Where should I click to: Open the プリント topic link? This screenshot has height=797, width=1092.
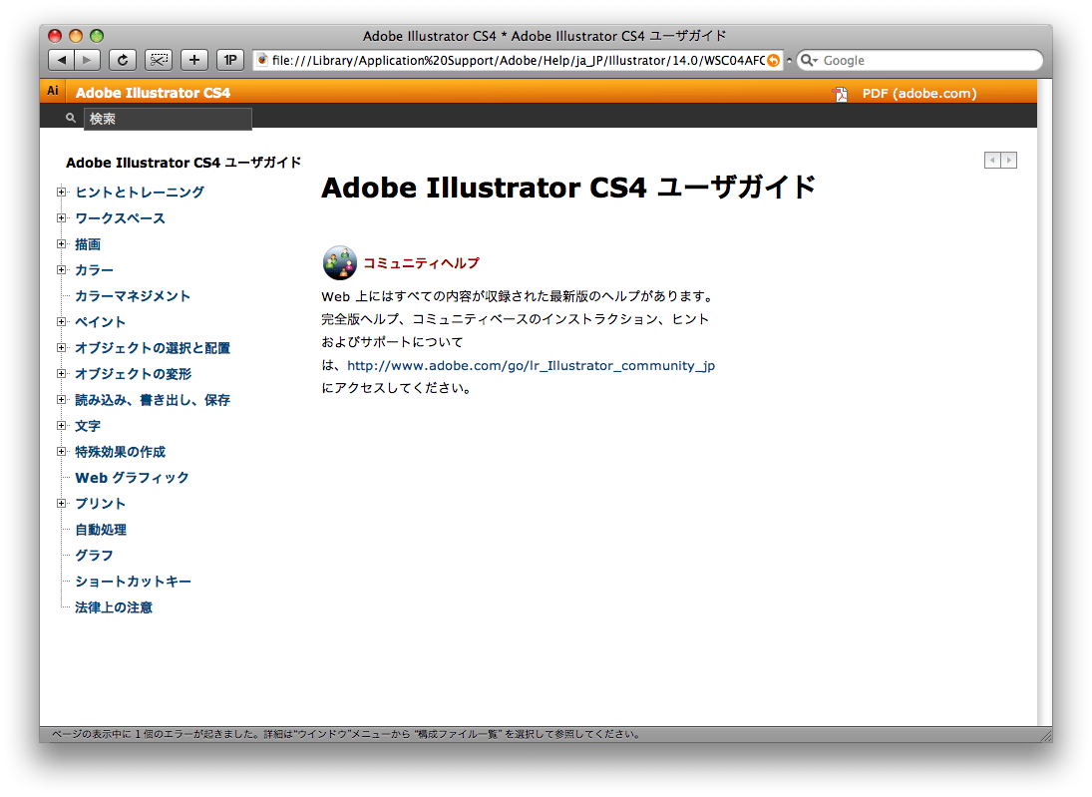[101, 504]
